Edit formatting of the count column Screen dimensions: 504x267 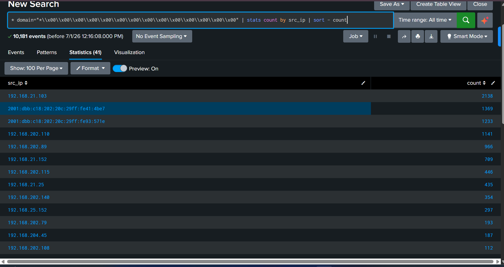[493, 83]
